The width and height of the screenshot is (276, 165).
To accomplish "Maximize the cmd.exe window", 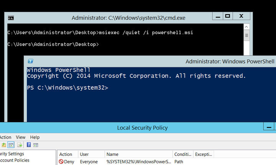I will tap(227, 16).
